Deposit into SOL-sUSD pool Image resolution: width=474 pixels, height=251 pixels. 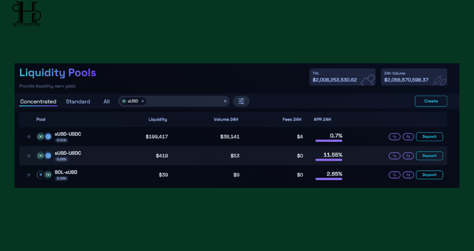click(429, 175)
